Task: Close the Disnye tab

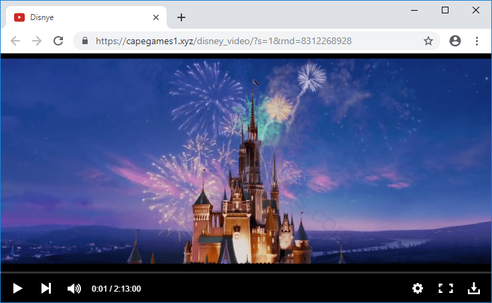Action: click(x=156, y=17)
